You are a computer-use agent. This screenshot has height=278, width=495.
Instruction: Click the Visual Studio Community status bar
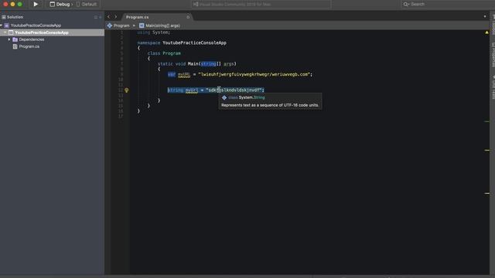(261, 4)
